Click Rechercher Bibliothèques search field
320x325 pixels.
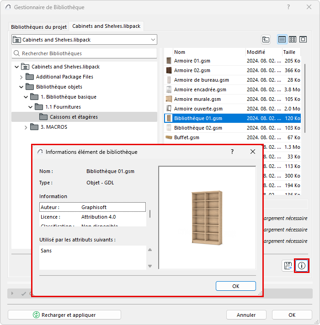click(84, 53)
